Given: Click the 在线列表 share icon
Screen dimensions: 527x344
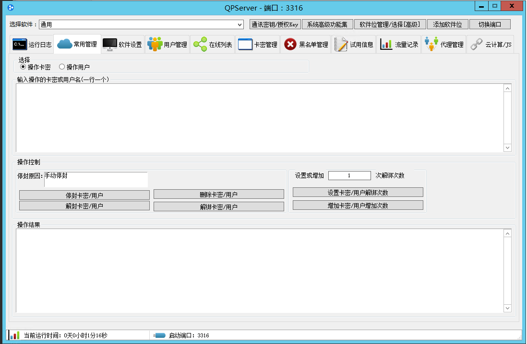Looking at the screenshot, I should (200, 45).
